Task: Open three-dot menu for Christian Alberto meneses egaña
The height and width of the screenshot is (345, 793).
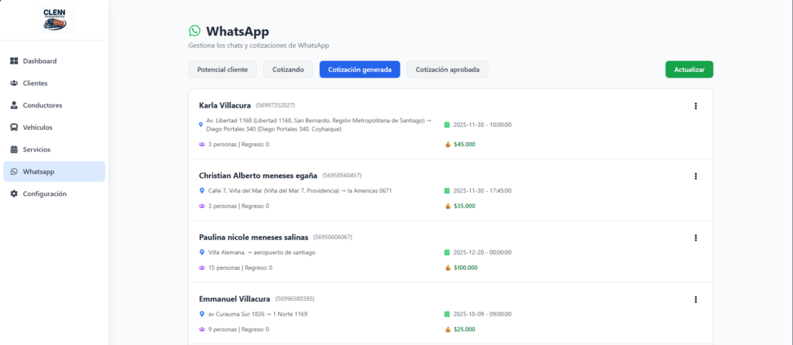Action: 695,176
